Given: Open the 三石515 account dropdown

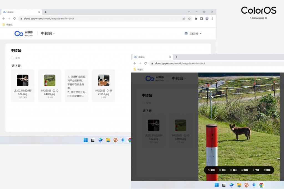Looking at the screenshot, I should (x=193, y=33).
